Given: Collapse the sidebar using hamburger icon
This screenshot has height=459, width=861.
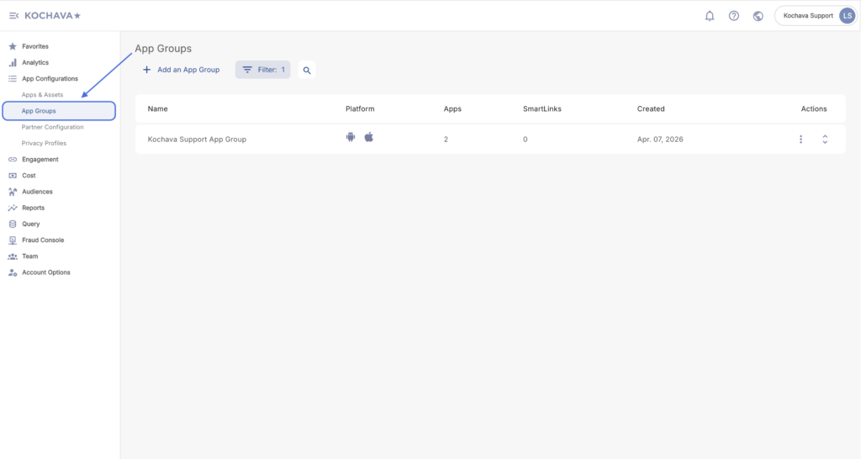Looking at the screenshot, I should [x=13, y=16].
